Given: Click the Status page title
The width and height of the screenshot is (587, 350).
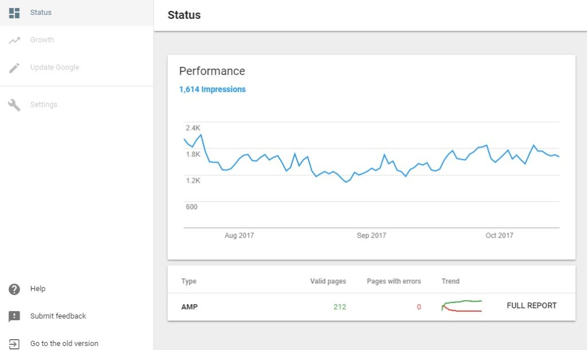Looking at the screenshot, I should pos(184,15).
